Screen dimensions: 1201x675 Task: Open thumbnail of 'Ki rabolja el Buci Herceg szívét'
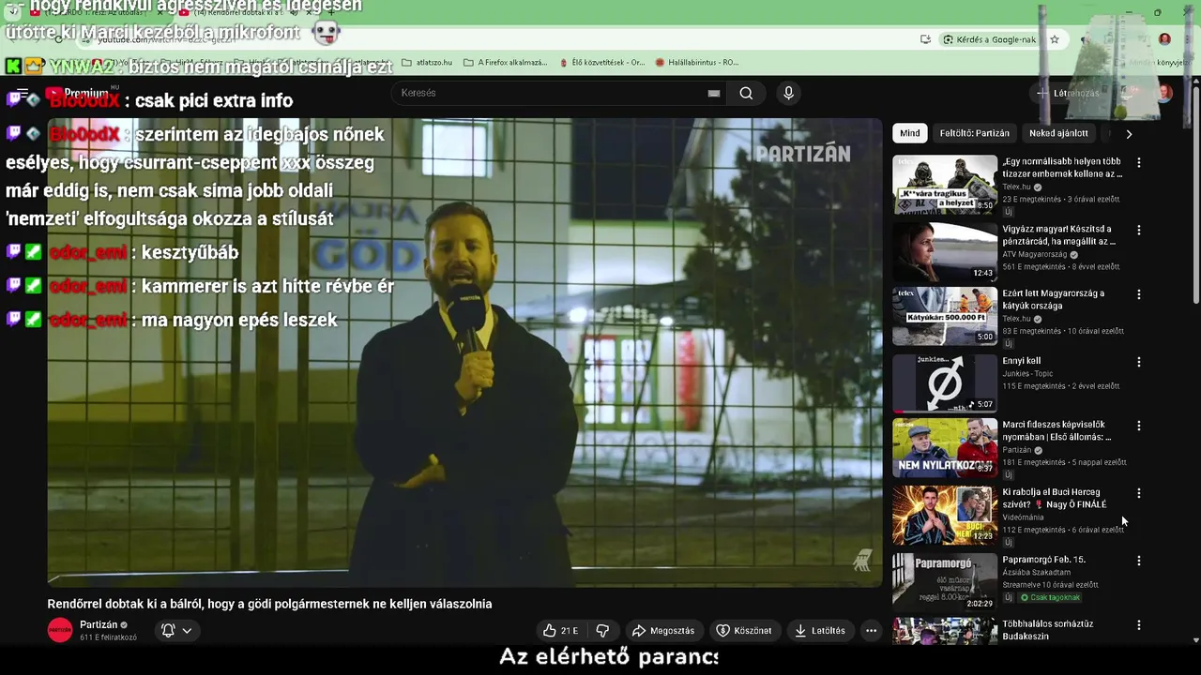(x=945, y=516)
